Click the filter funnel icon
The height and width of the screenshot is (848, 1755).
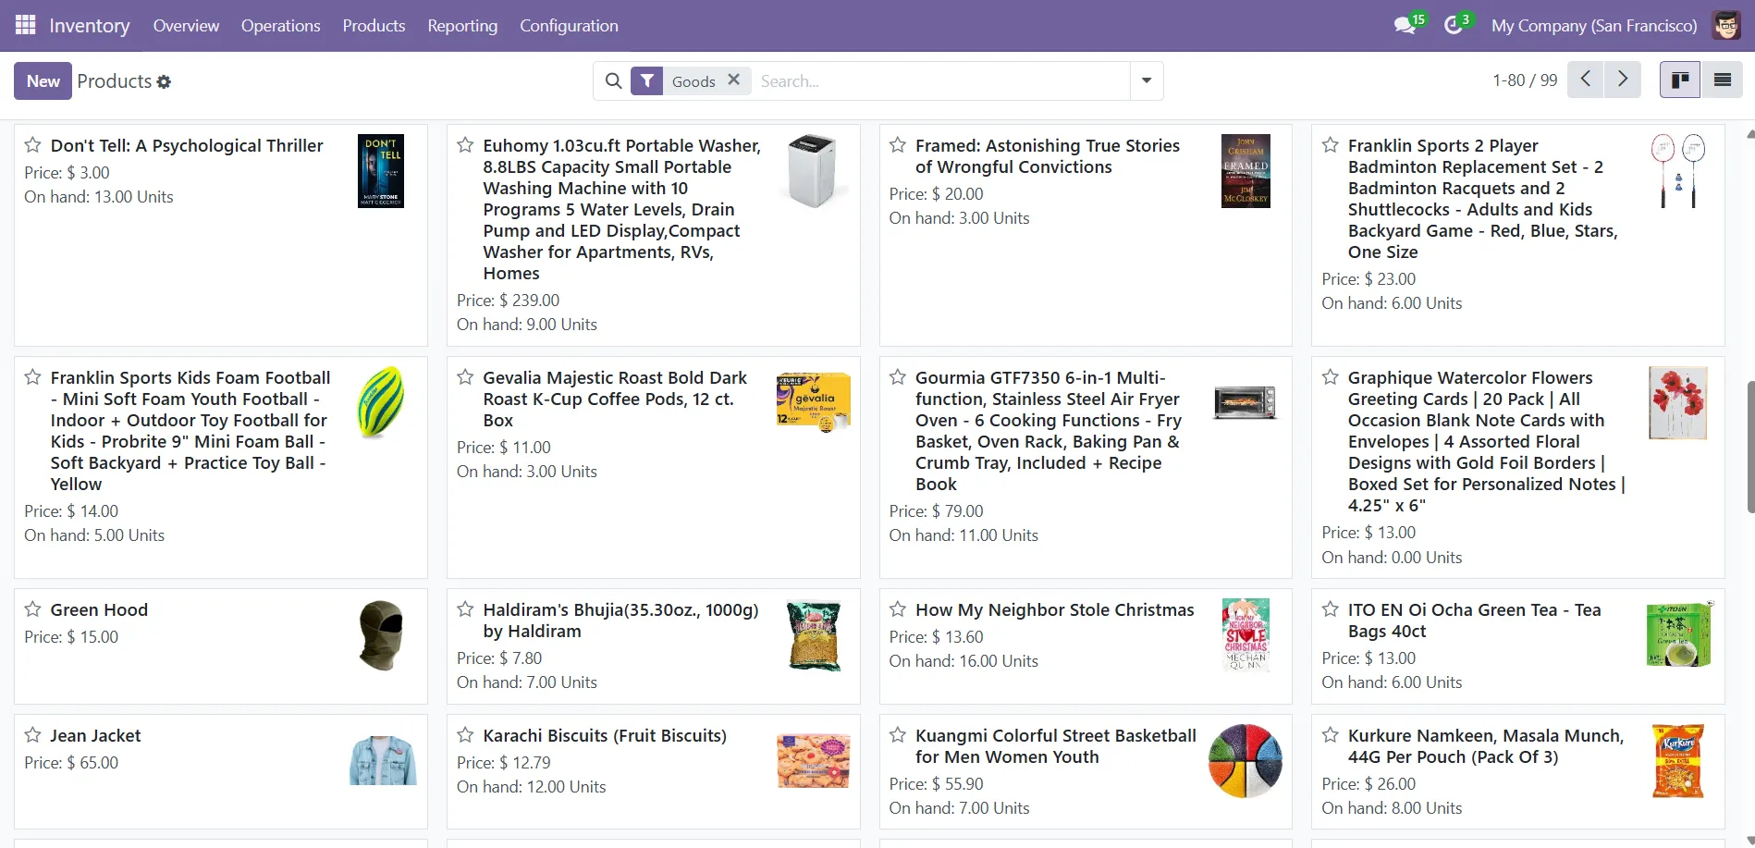(647, 81)
